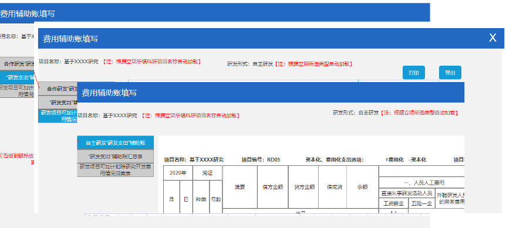Open 自主研发"研发支出"辅助账 tab in front window
Image resolution: width=506 pixels, height=228 pixels.
point(115,142)
